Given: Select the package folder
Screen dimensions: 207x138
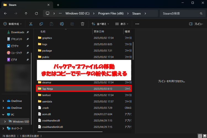Looking at the screenshot, I should (x=84, y=51).
